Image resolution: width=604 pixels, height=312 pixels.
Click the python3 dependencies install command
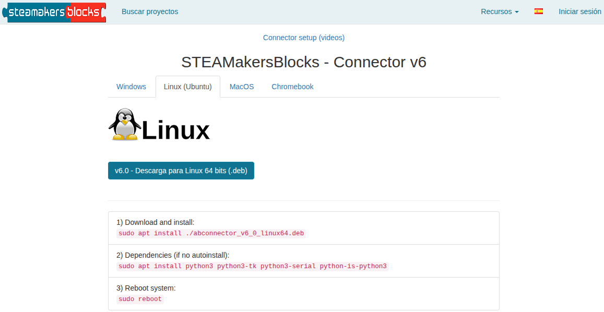(x=253, y=266)
